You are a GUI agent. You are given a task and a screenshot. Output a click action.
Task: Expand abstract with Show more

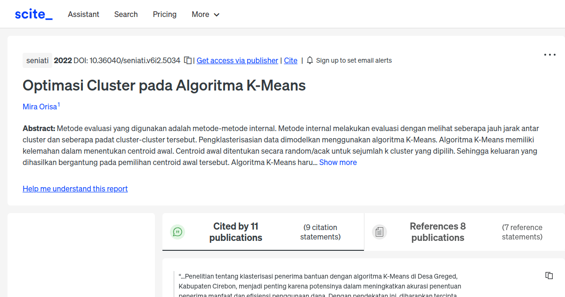[x=338, y=162]
